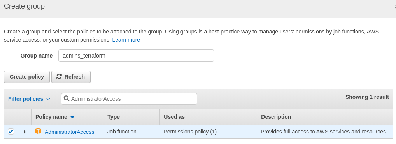Uncheck the AdministratorAccess policy checkbox

(x=11, y=132)
